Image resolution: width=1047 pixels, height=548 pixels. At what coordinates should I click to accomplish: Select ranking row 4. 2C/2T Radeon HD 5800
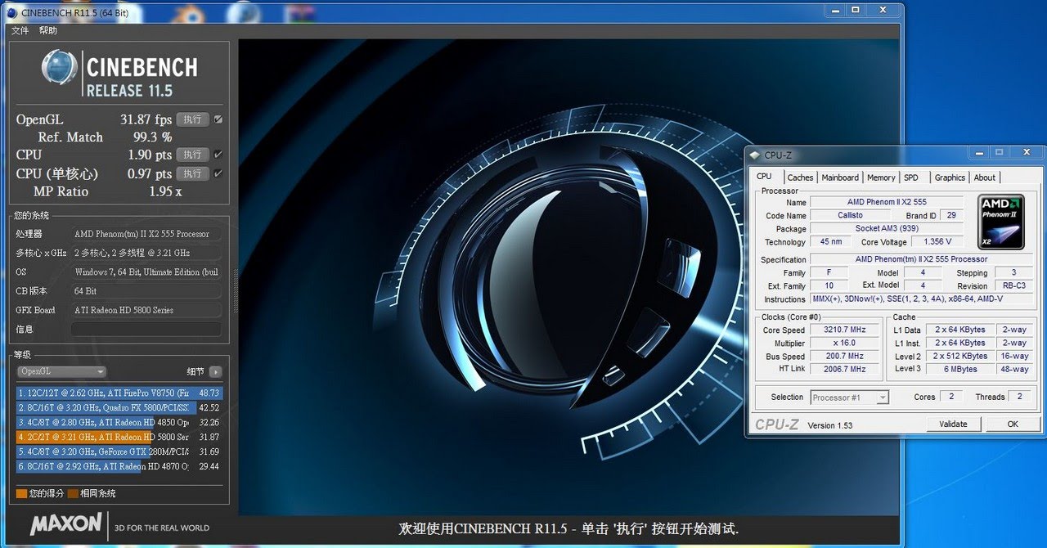coord(119,437)
